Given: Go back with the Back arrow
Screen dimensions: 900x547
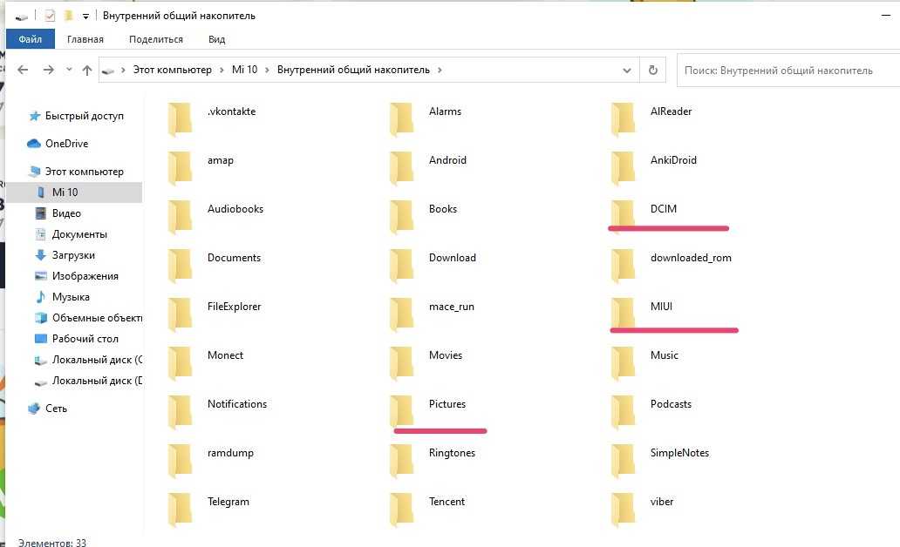Looking at the screenshot, I should coord(24,71).
